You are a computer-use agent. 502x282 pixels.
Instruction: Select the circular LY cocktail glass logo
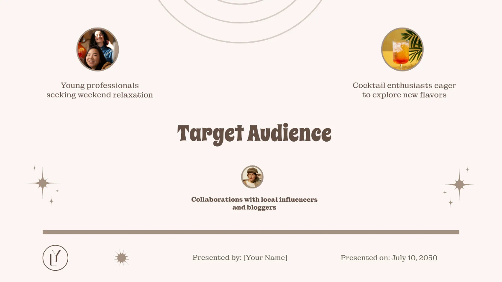(x=56, y=258)
